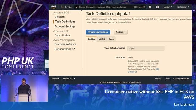
Task: Switch to the JSON tab
Action: point(102,39)
